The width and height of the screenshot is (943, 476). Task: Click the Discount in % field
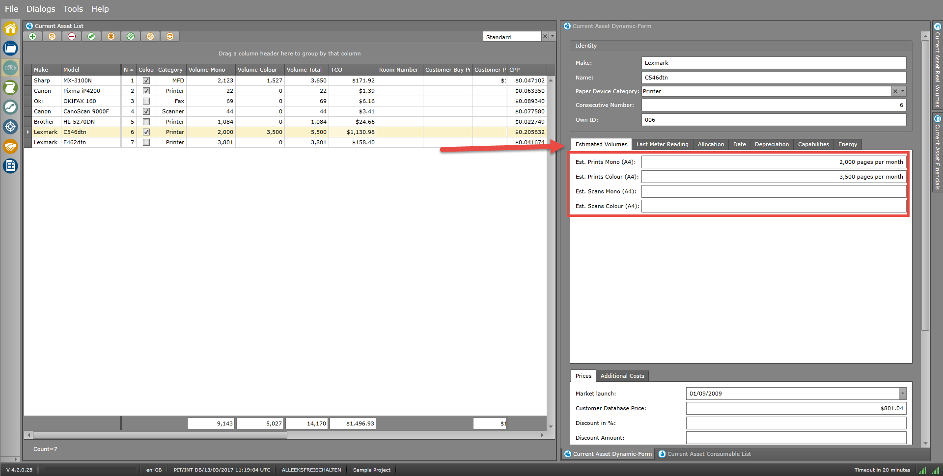pos(796,423)
